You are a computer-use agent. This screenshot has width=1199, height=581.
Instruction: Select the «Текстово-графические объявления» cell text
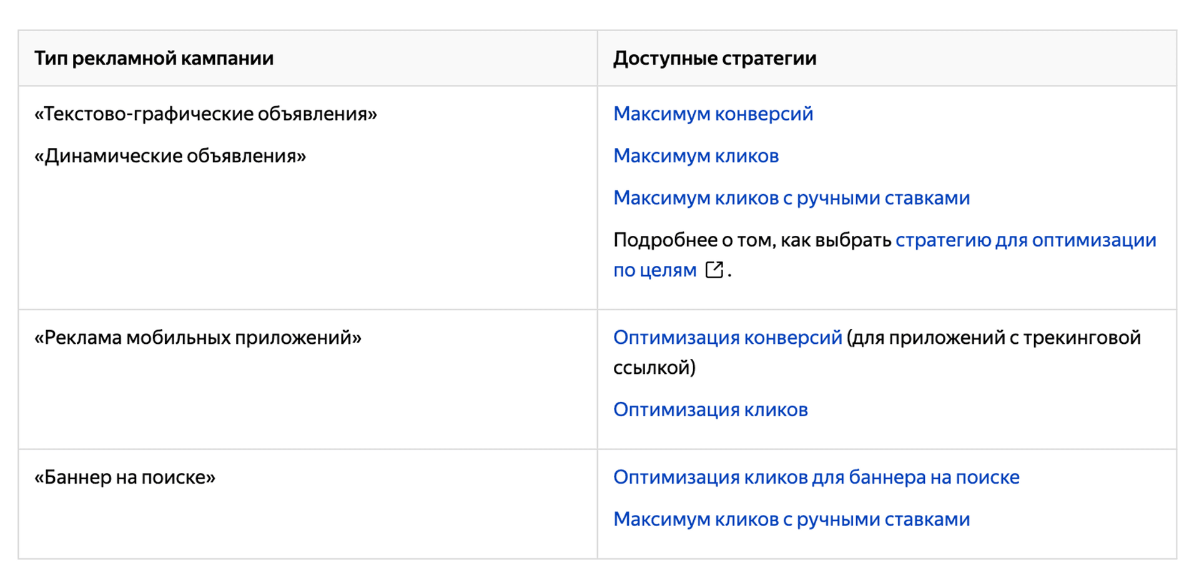(x=205, y=114)
